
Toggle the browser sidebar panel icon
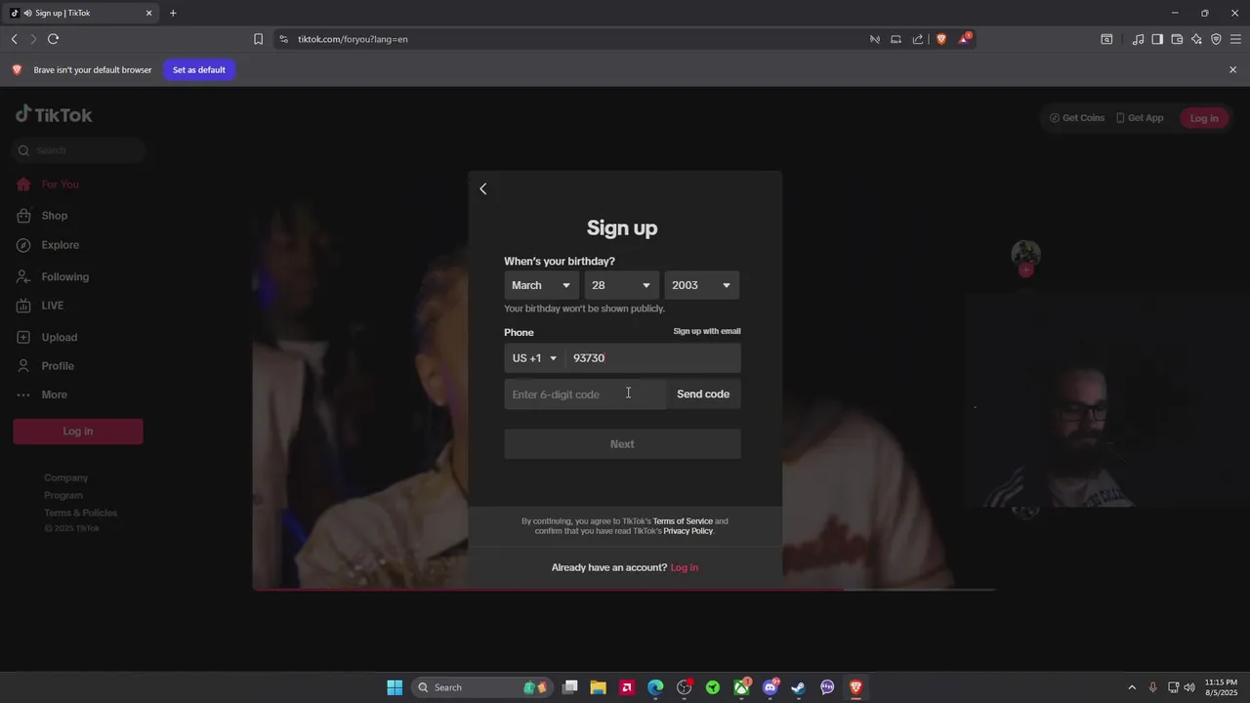(1157, 39)
